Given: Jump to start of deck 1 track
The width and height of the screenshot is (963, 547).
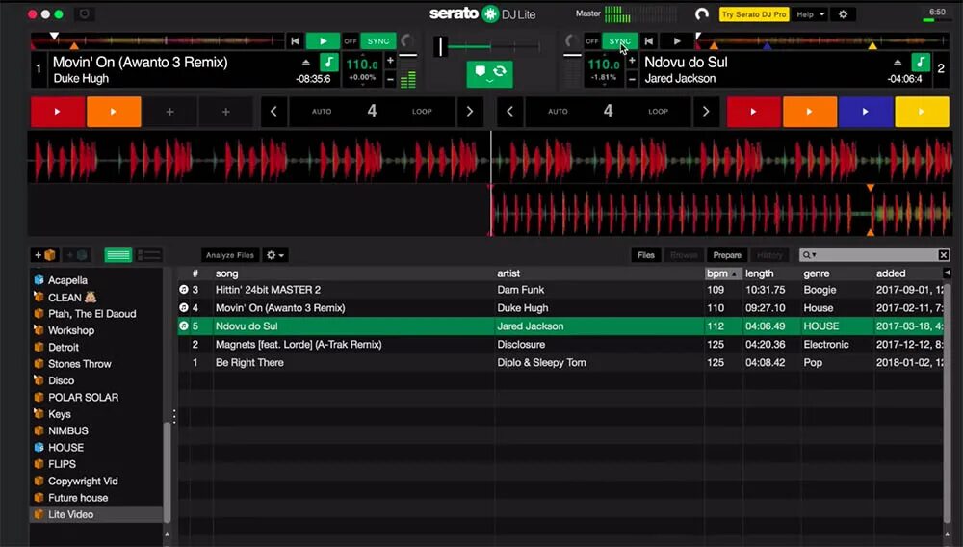Looking at the screenshot, I should (296, 41).
